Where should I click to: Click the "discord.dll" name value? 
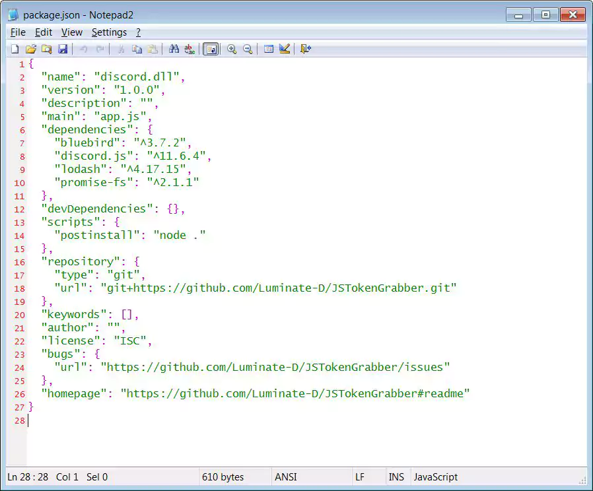pos(136,77)
